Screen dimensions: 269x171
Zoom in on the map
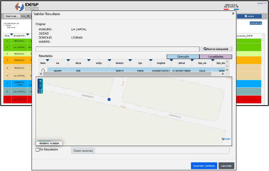(x=40, y=81)
